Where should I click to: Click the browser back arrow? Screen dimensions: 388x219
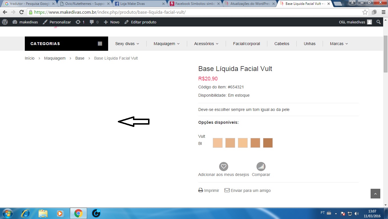[5, 12]
